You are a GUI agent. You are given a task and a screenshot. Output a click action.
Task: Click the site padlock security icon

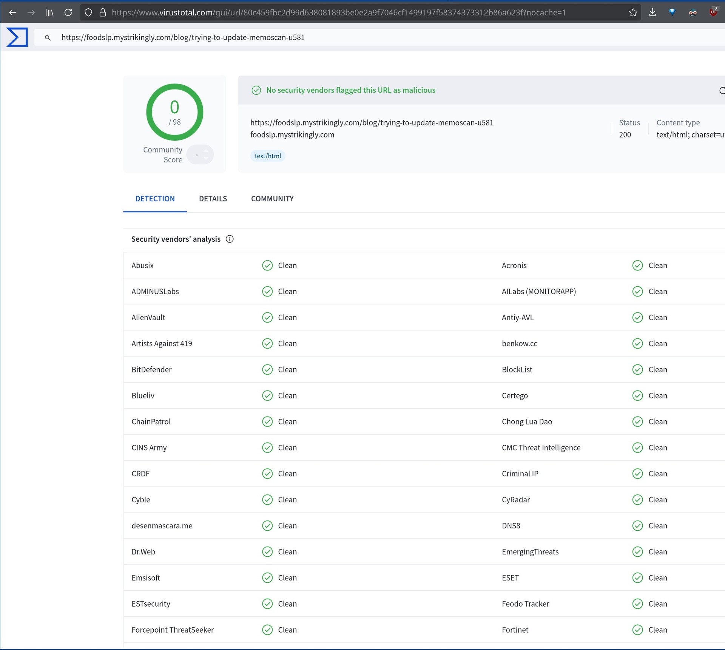point(102,12)
